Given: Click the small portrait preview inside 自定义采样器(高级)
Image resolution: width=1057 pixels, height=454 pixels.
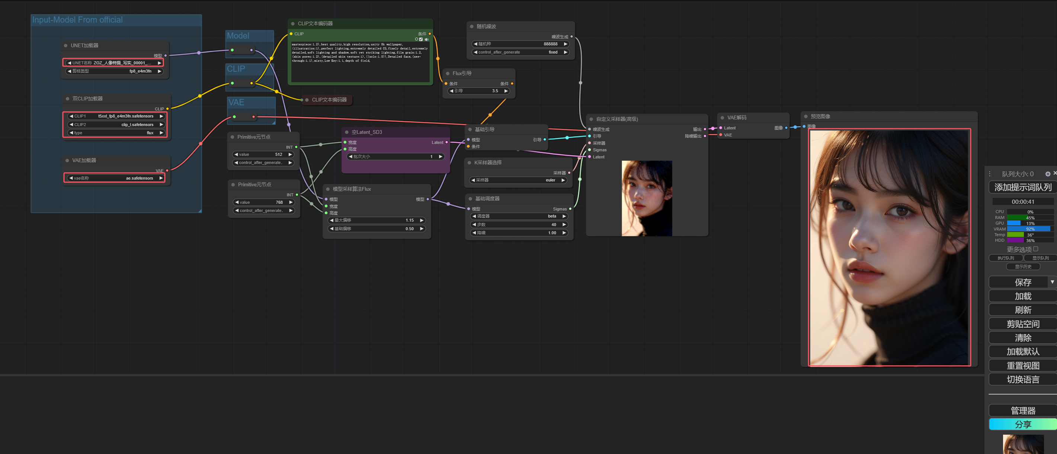Looking at the screenshot, I should [x=647, y=198].
